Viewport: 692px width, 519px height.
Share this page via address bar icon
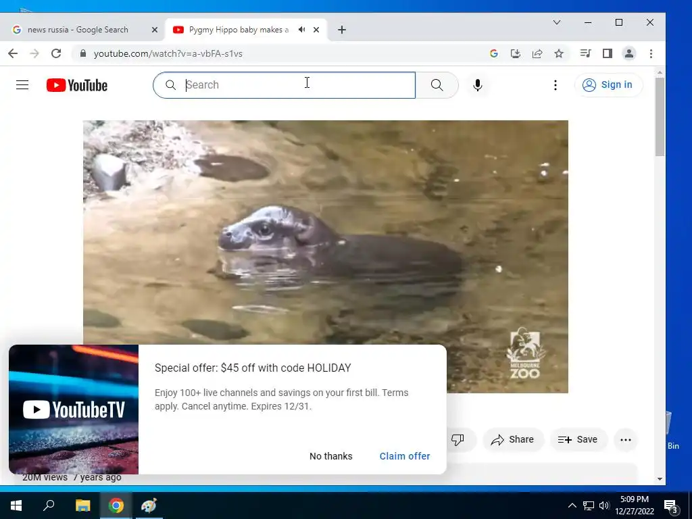pos(537,53)
